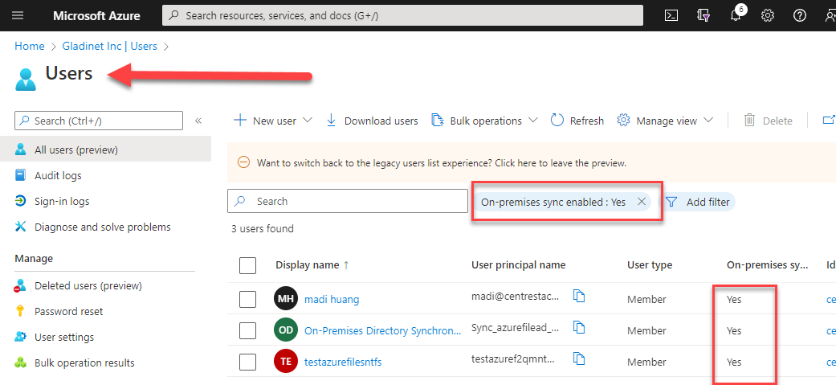Open the Azure portal hamburger menu
The height and width of the screenshot is (385, 836).
tap(18, 15)
